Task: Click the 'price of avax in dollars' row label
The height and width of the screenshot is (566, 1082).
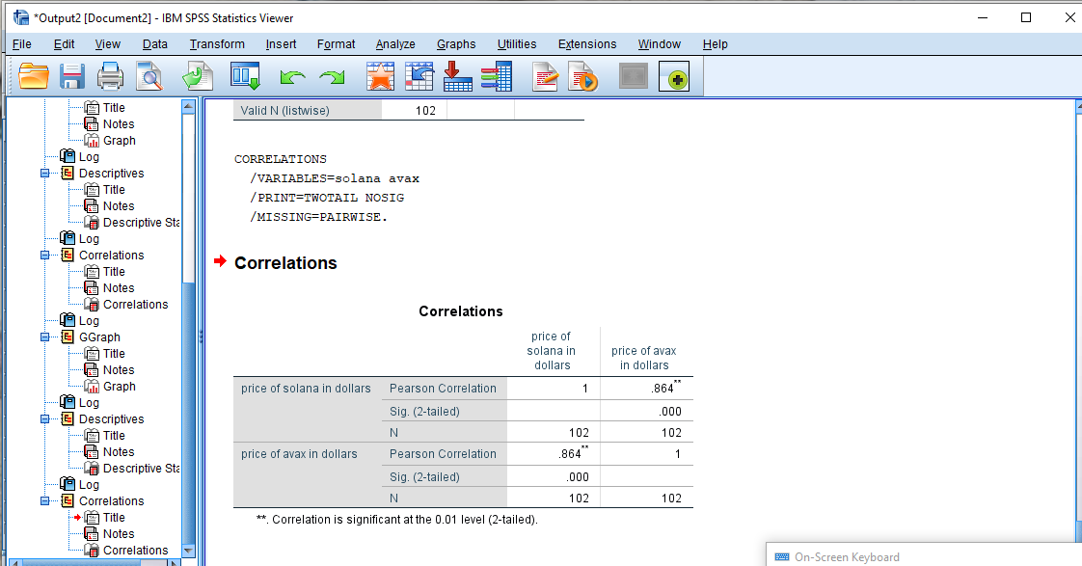Action: (x=299, y=454)
